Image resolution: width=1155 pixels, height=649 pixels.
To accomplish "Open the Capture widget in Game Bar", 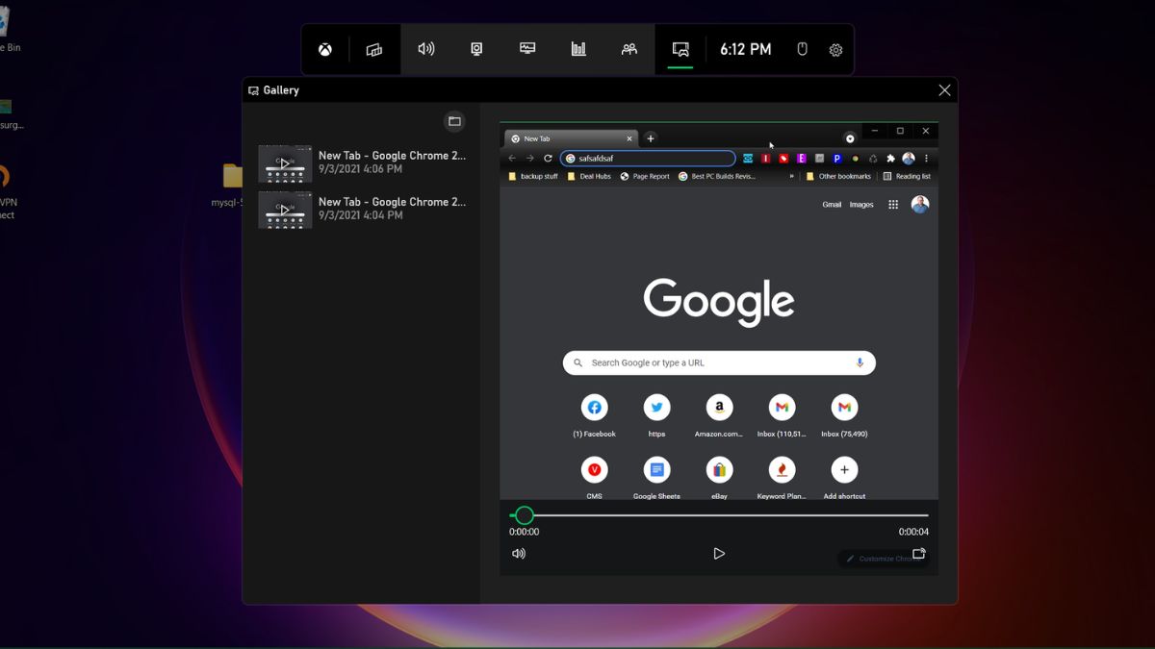I will click(x=476, y=49).
